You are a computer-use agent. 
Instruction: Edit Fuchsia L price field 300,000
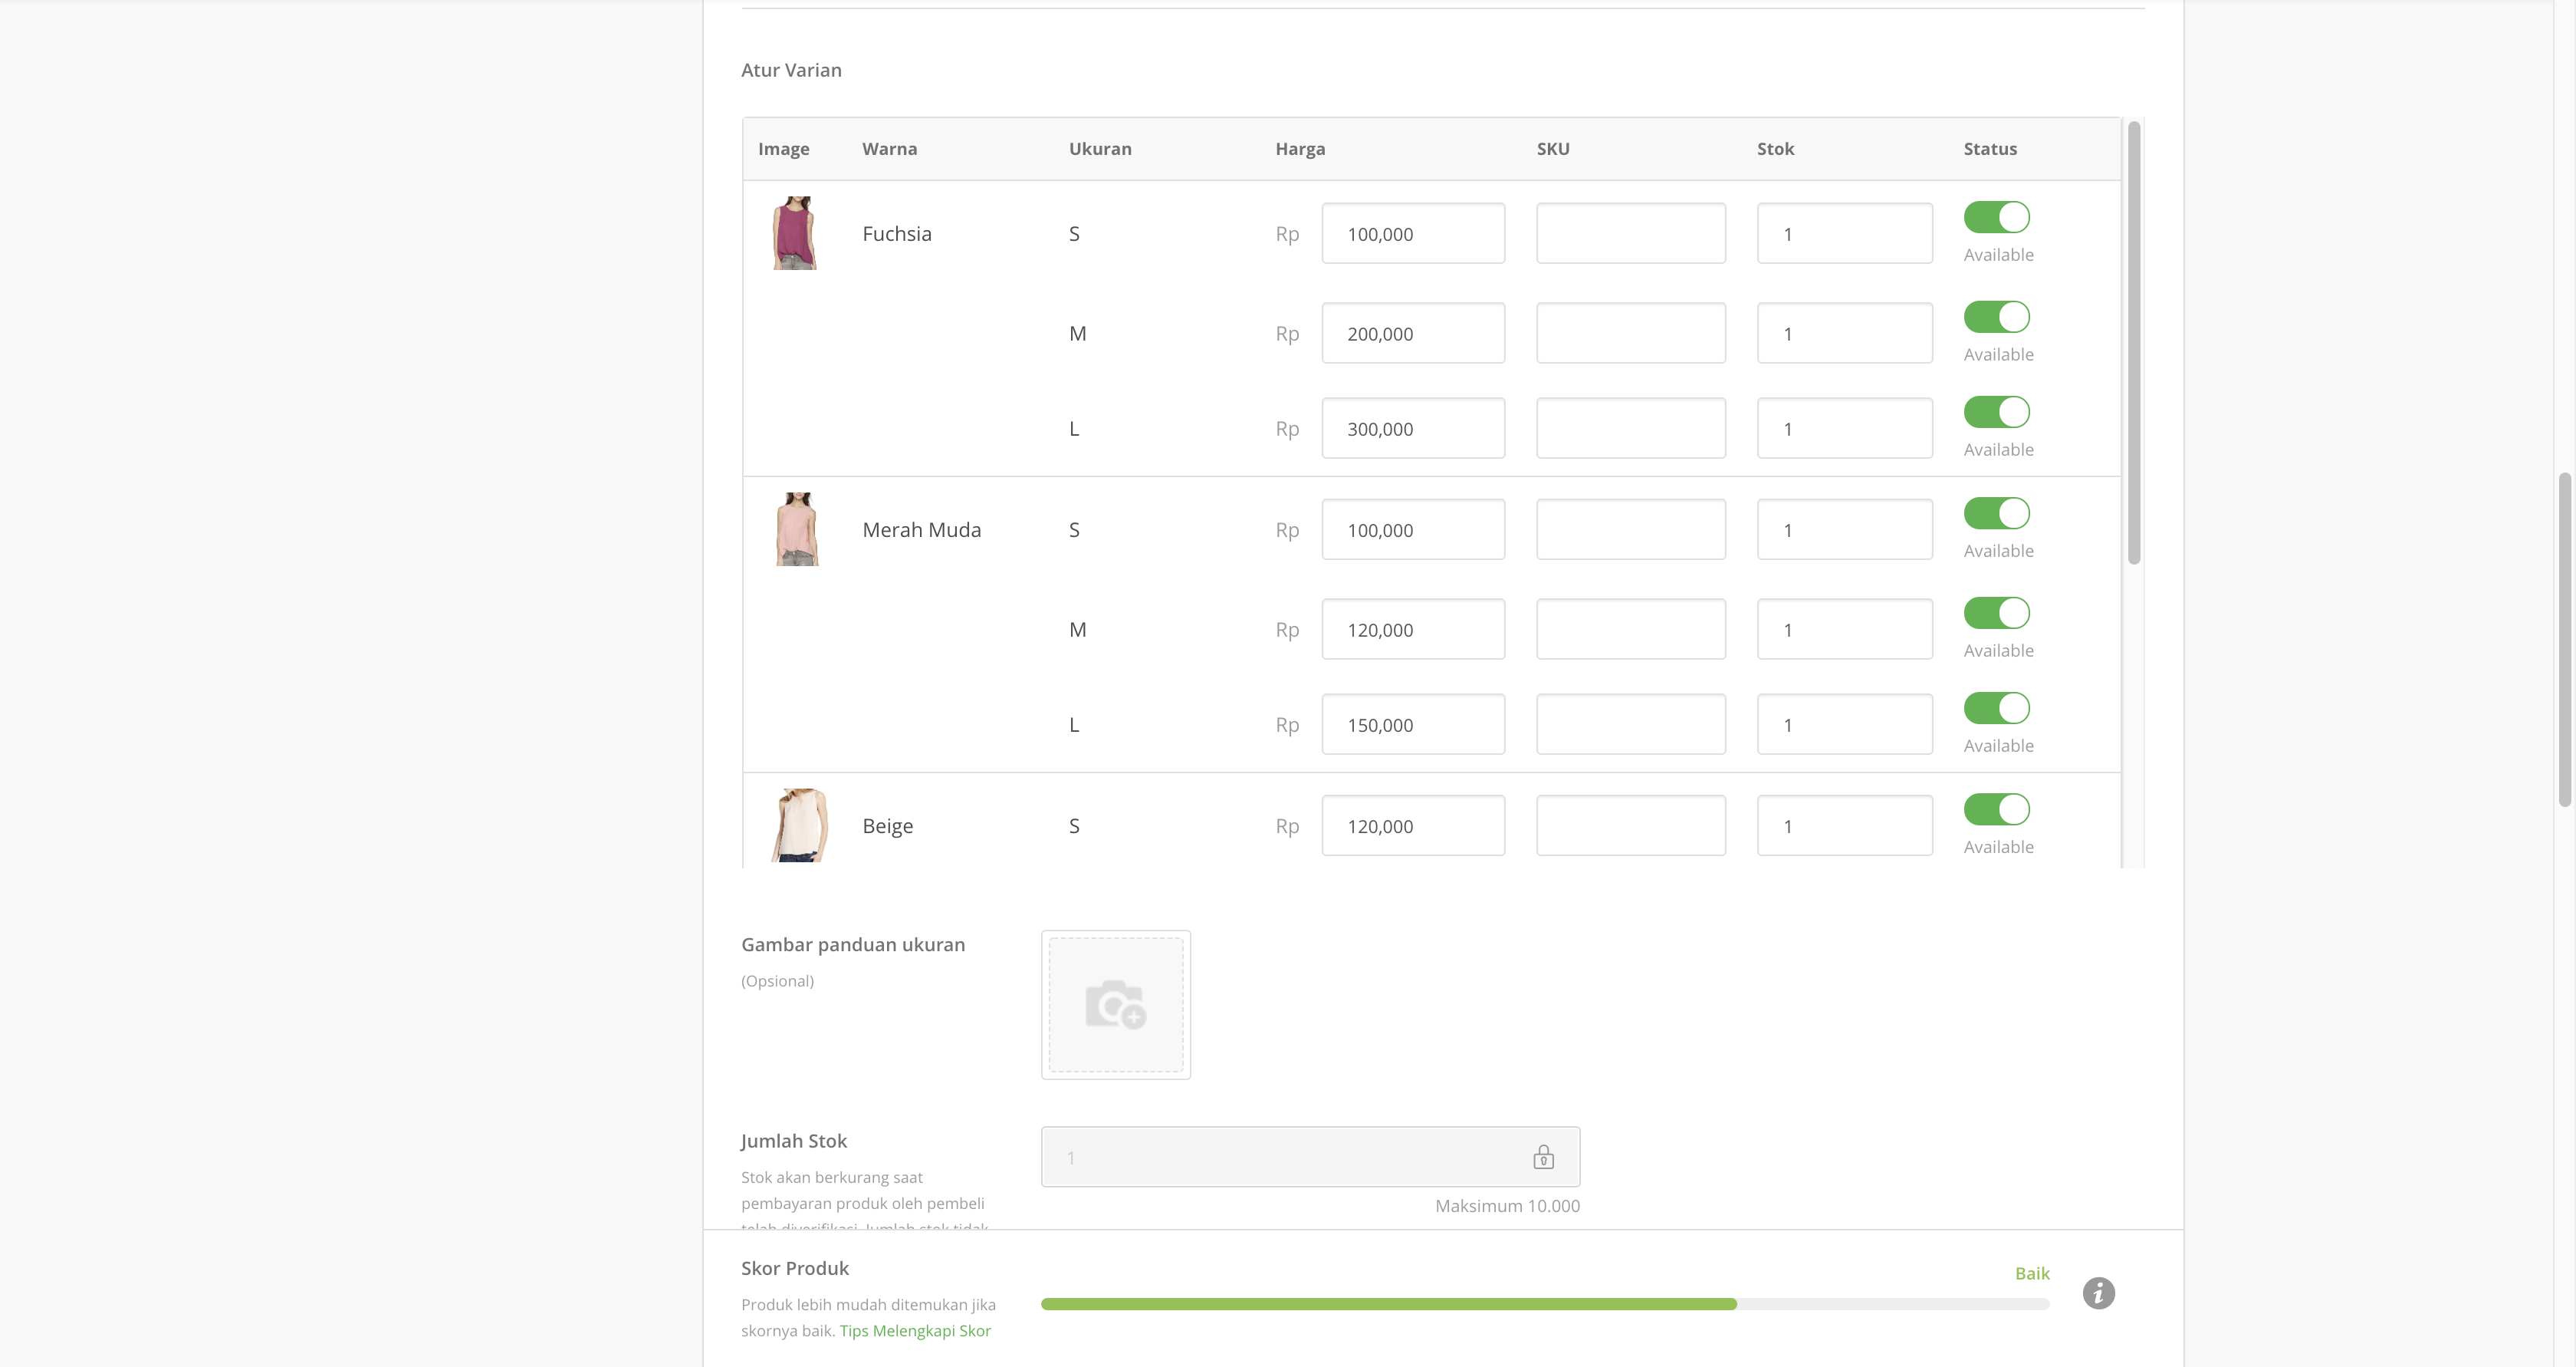coord(1413,428)
